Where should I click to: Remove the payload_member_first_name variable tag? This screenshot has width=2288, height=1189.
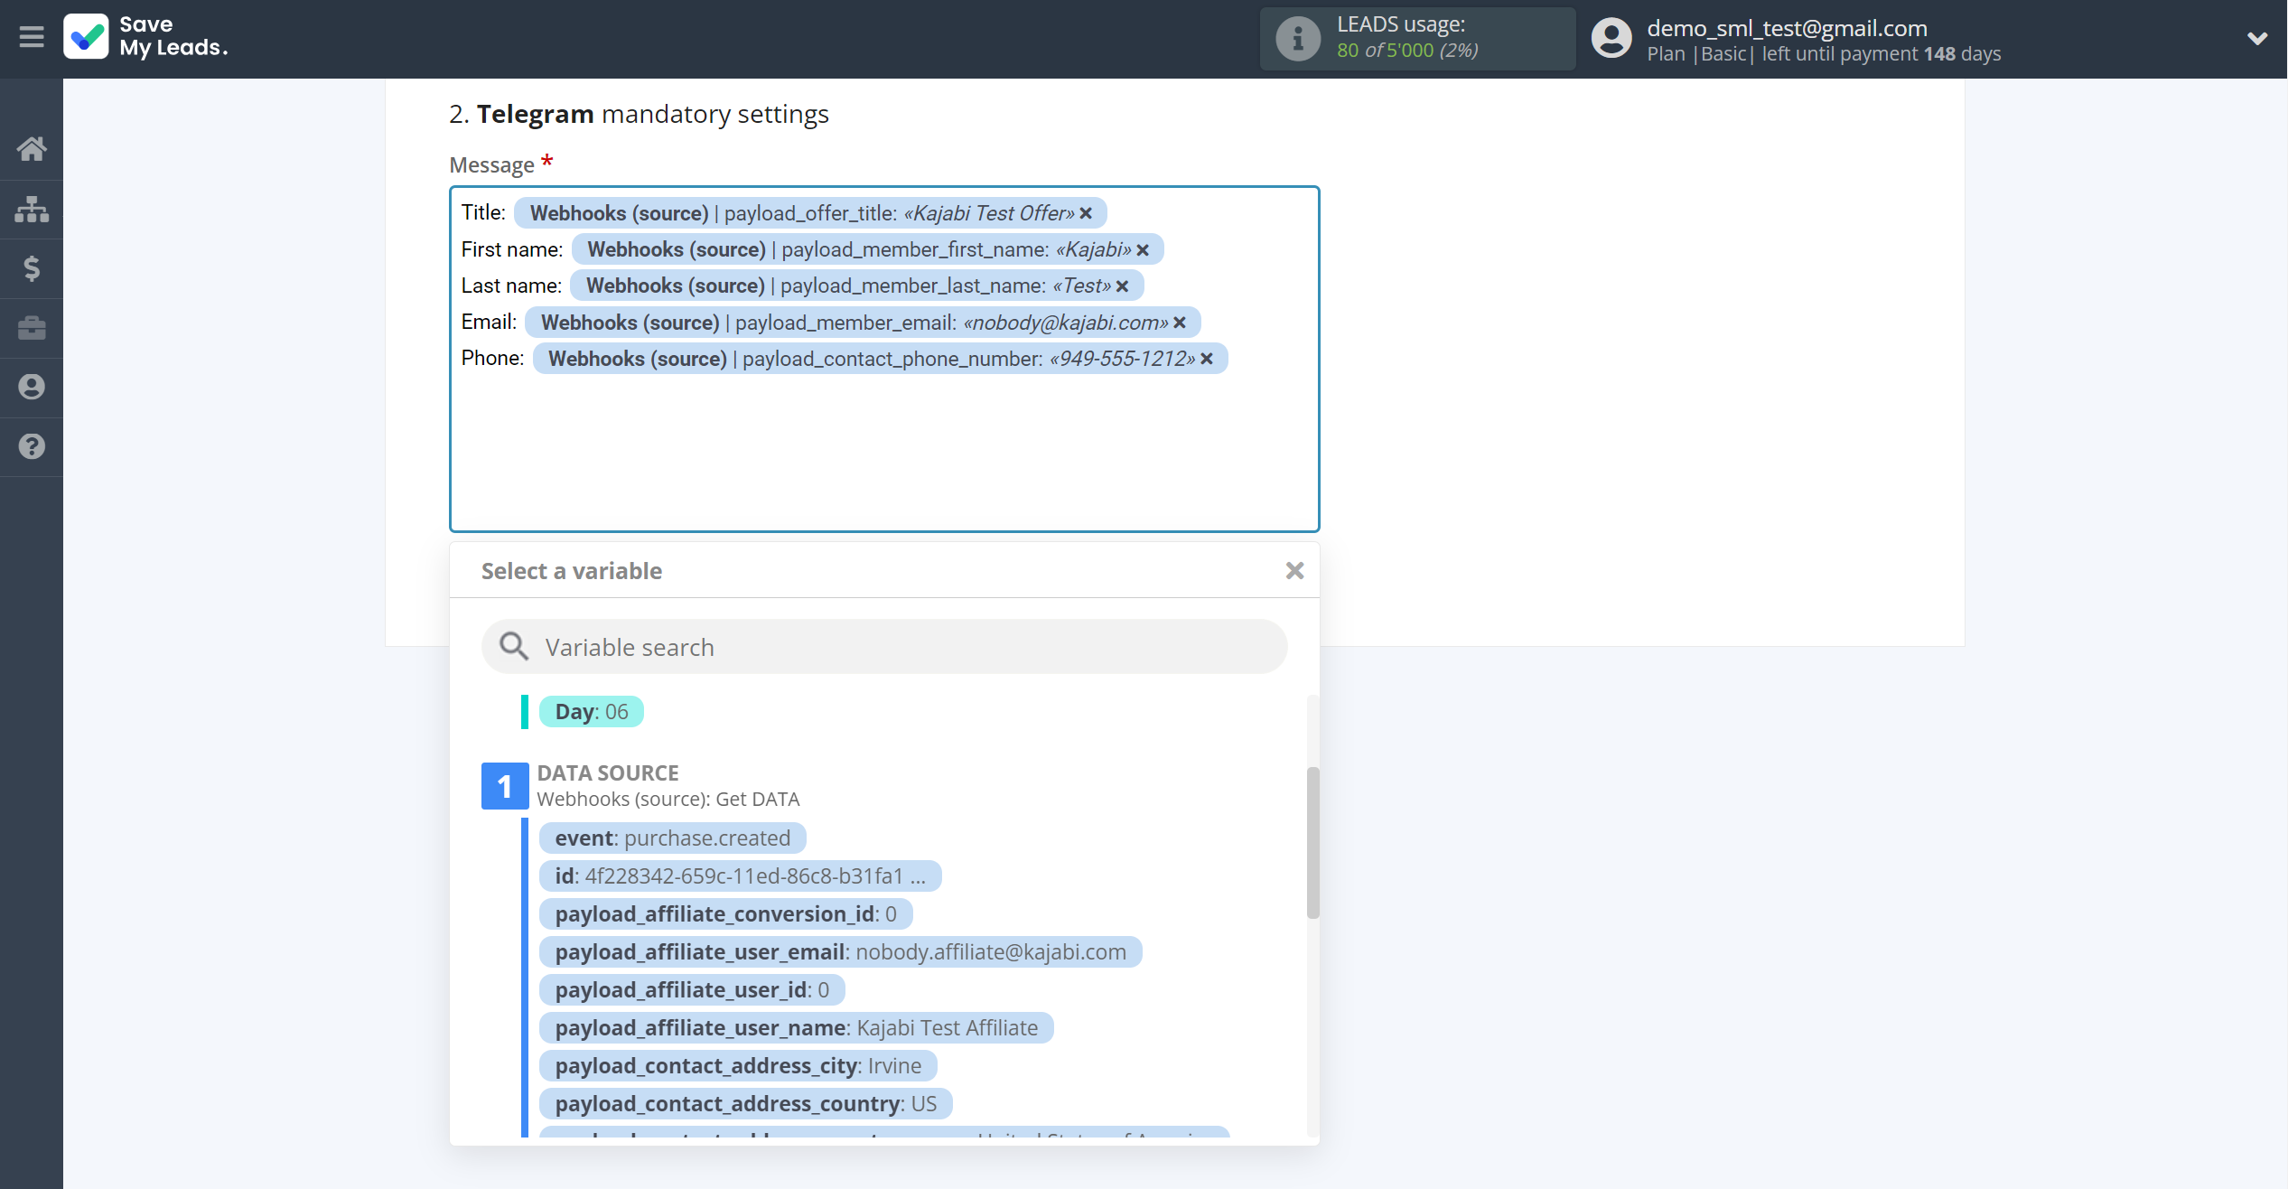(1143, 250)
